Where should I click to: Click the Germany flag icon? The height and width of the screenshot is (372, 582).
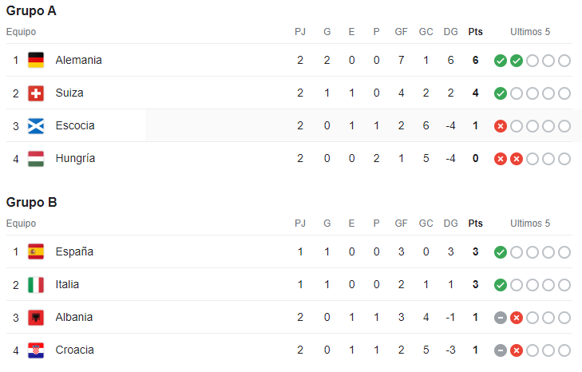[36, 60]
